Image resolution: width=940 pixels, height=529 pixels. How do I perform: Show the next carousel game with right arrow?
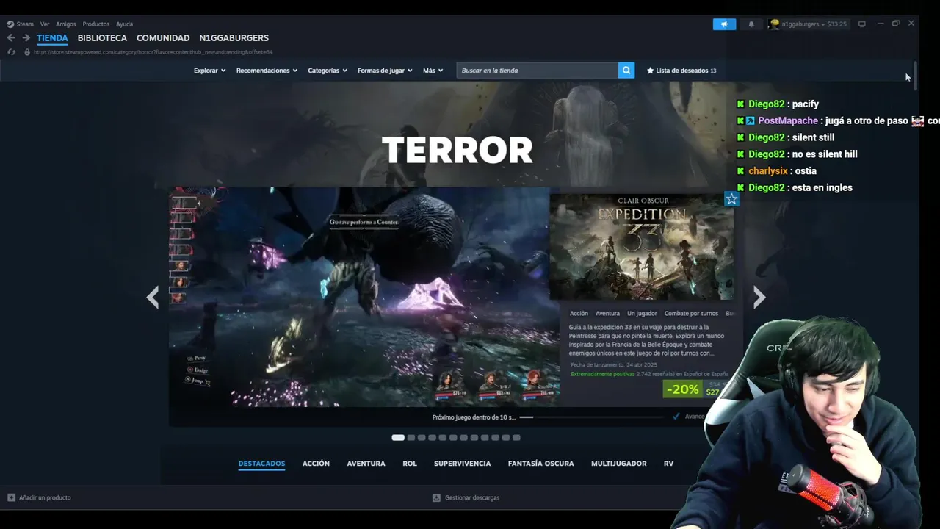pos(759,298)
